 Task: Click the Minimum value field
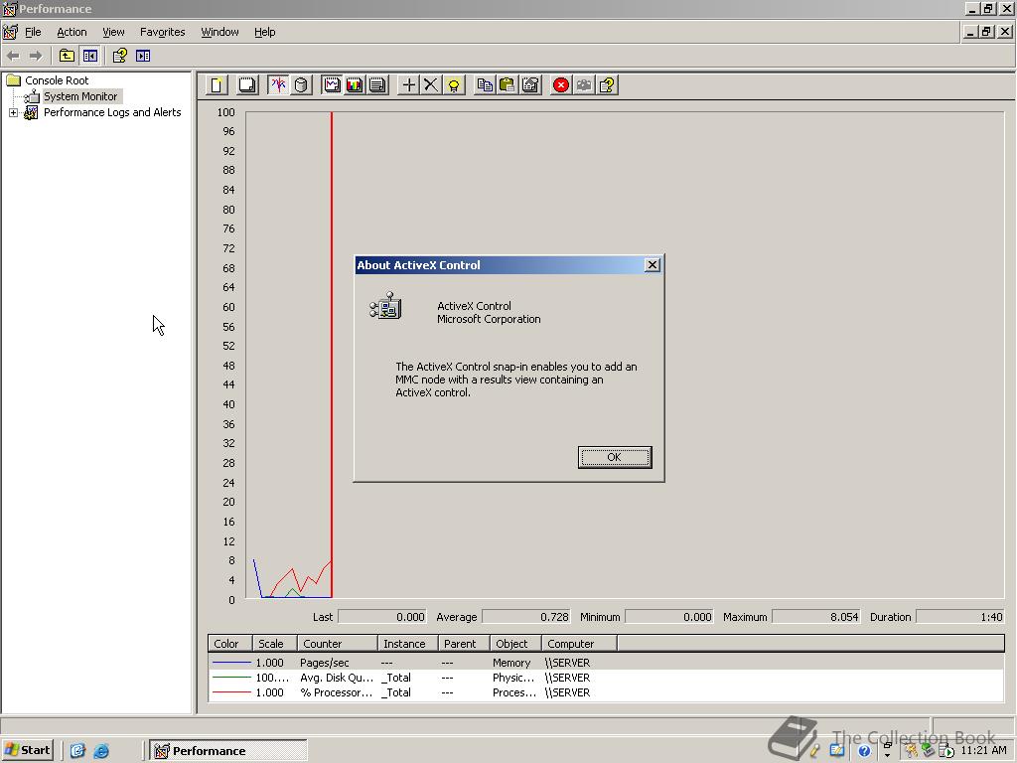(669, 617)
